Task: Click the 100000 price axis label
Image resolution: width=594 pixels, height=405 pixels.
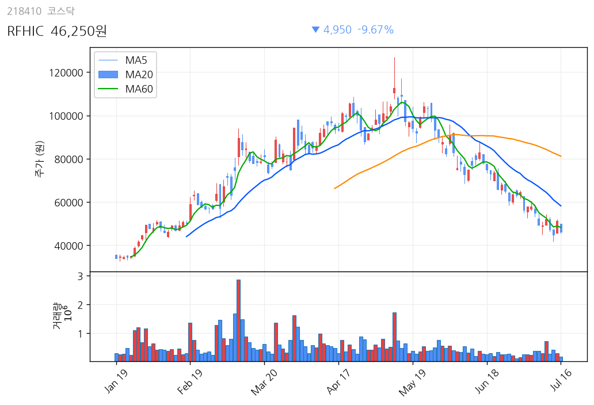Action: pyautogui.click(x=66, y=116)
